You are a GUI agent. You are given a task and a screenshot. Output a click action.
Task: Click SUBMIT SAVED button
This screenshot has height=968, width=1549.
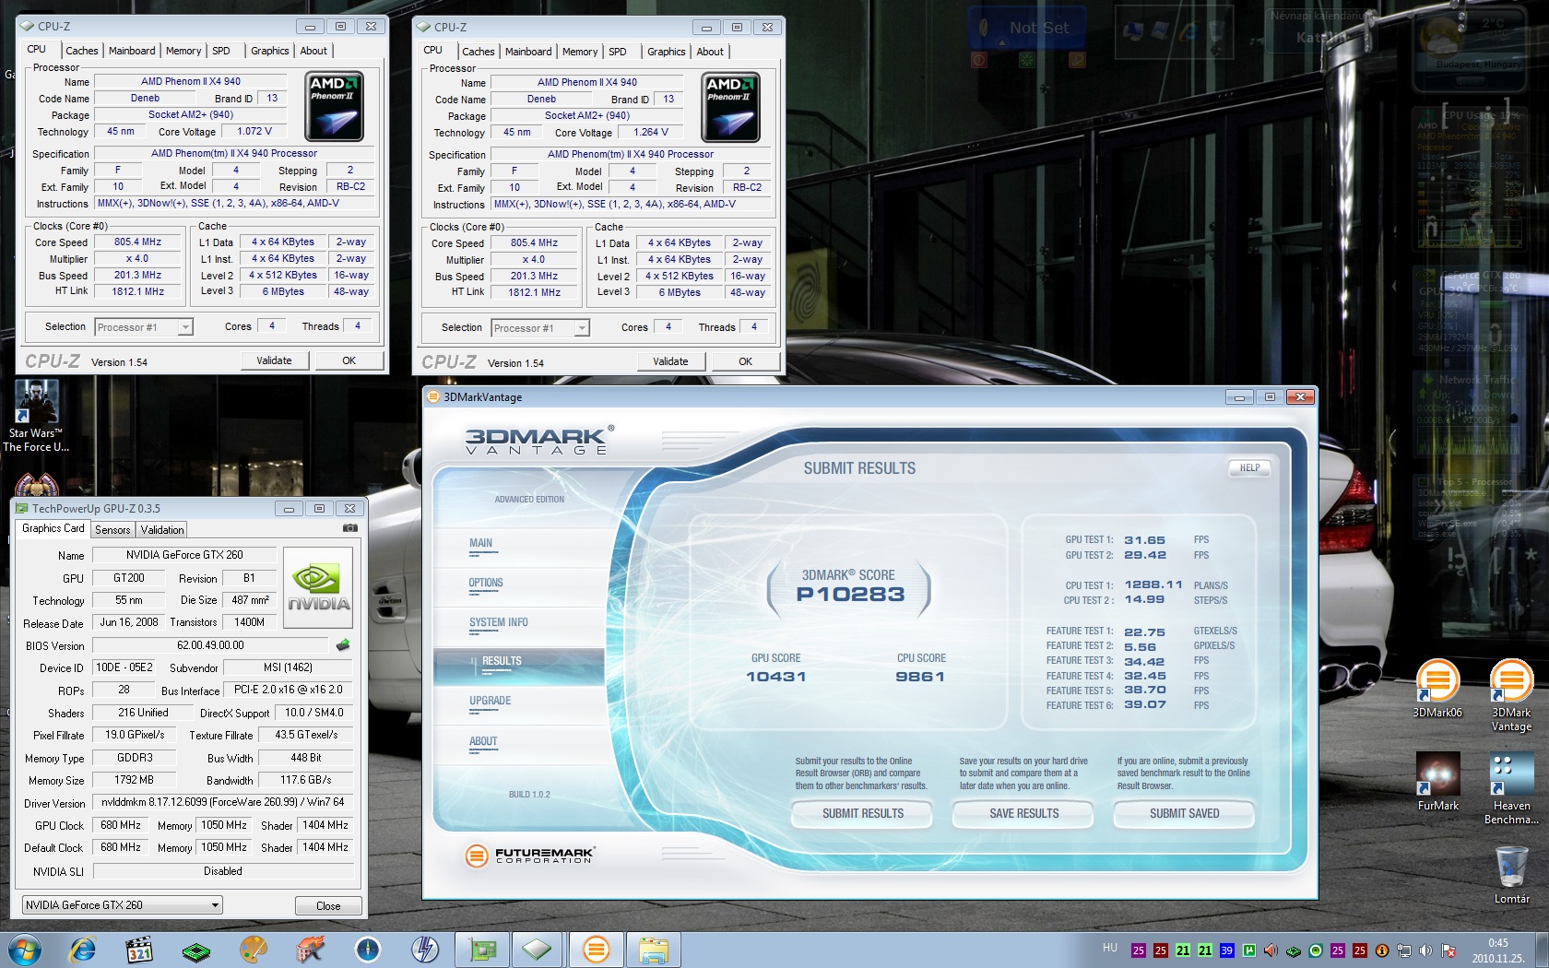coord(1184,813)
